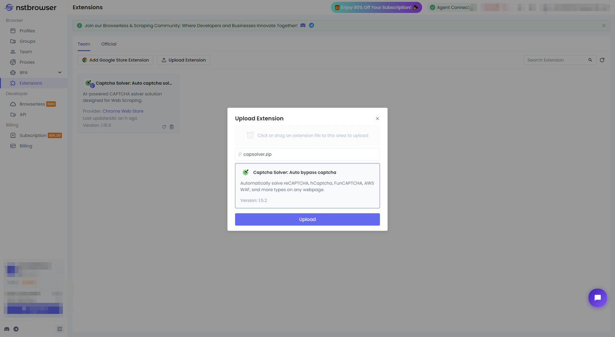
Task: Switch to the Official tab
Action: tap(109, 44)
